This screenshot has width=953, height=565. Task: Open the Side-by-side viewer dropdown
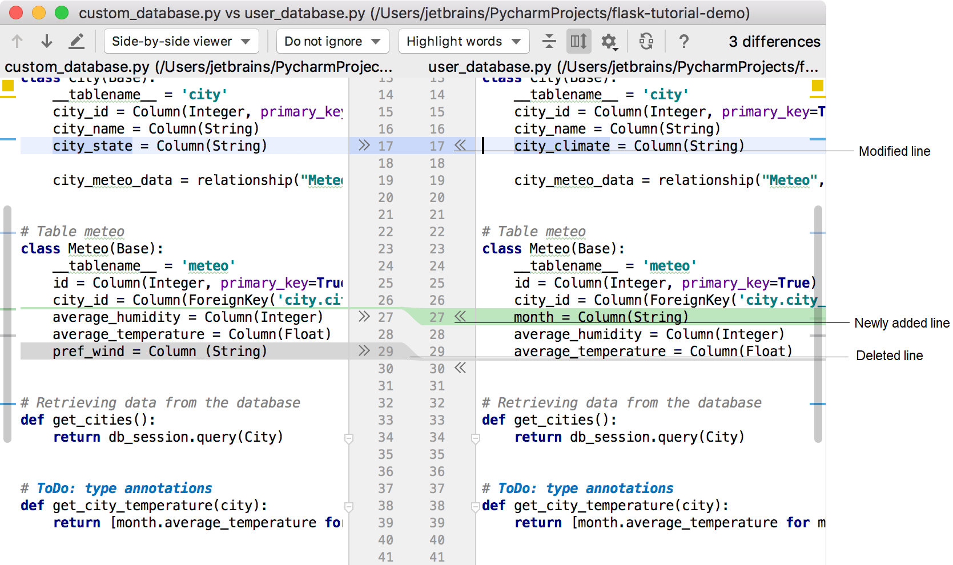180,41
